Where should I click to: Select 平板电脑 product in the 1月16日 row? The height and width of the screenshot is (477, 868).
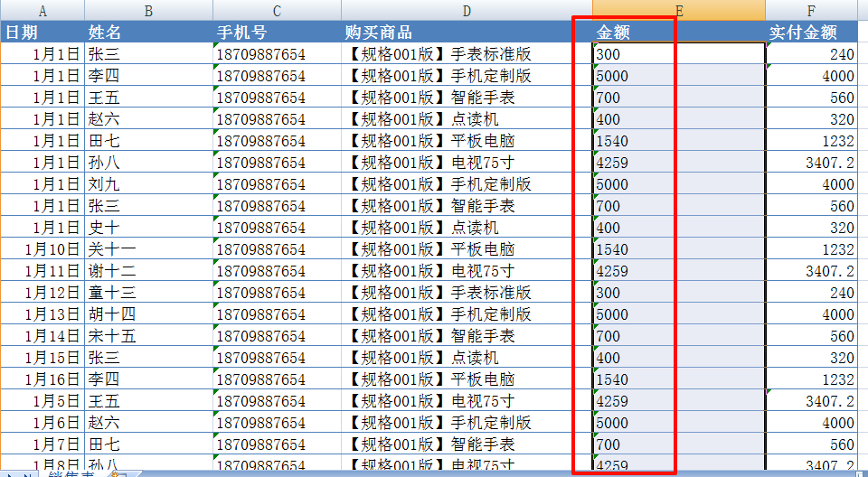point(467,379)
